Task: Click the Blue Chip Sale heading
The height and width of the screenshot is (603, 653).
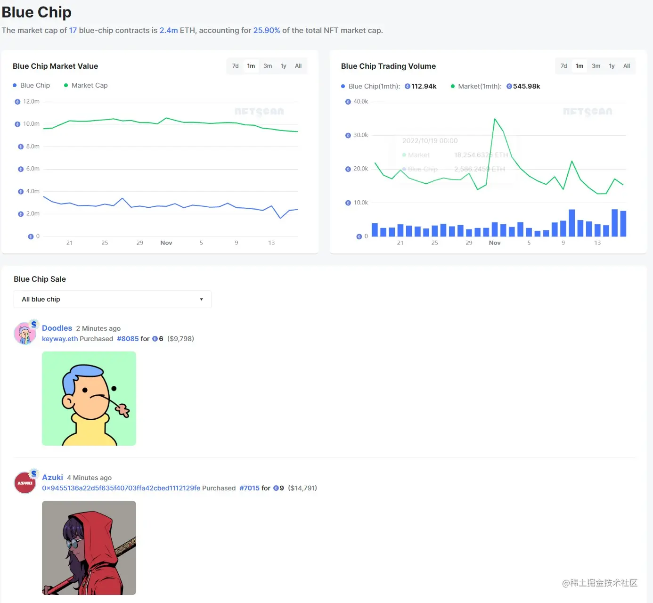Action: click(x=40, y=279)
